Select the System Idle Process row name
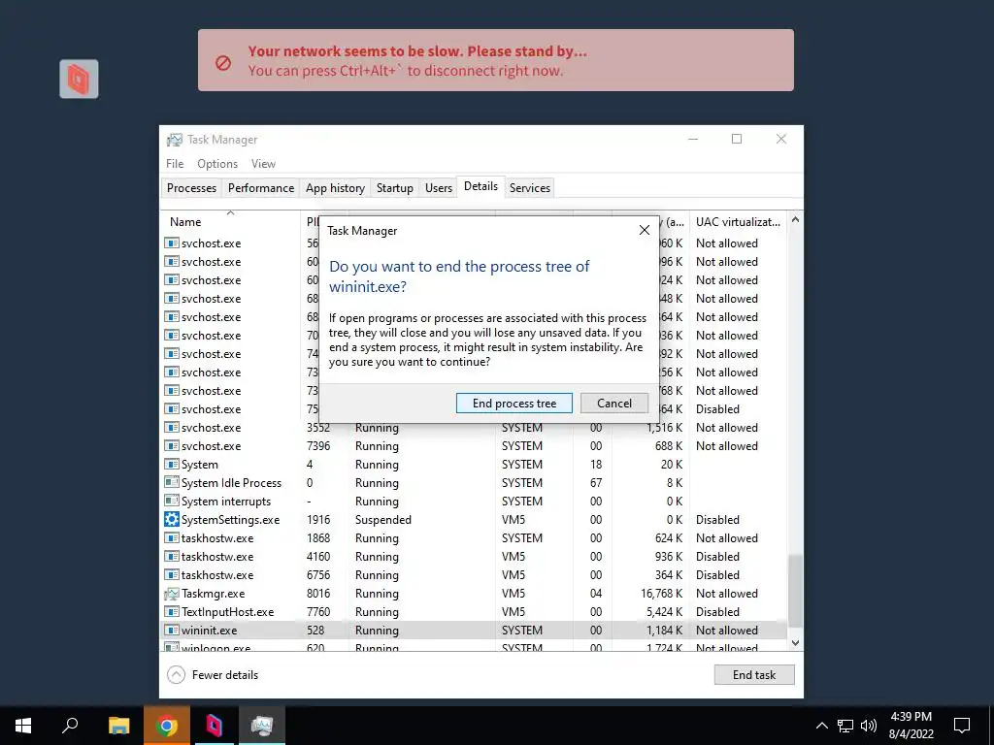 [231, 483]
